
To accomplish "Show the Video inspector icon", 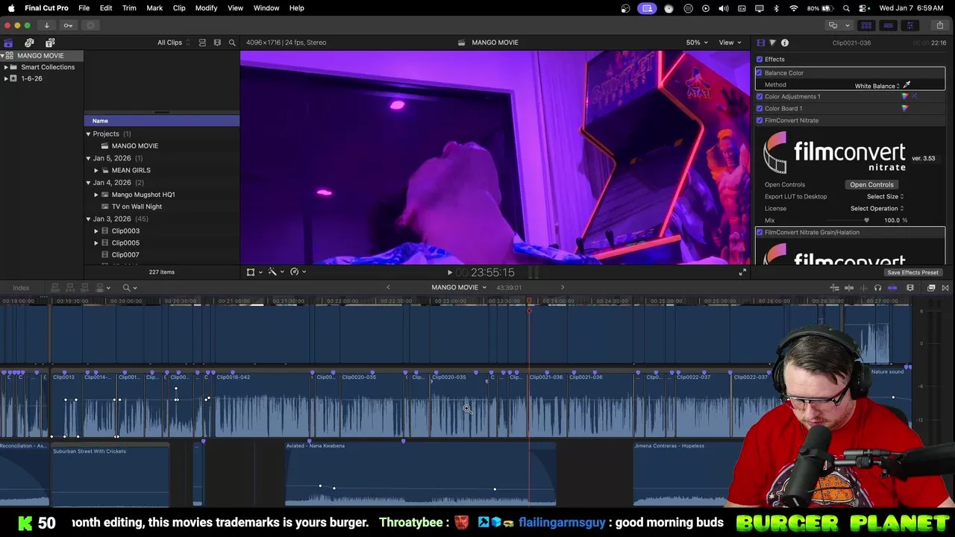I will [760, 43].
